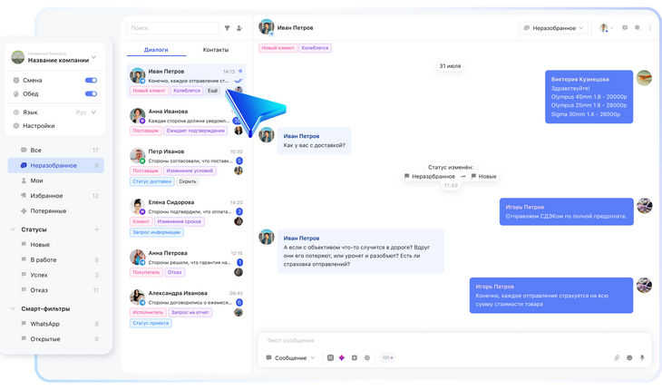Image resolution: width=662 pixels, height=390 pixels.
Task: Select the Все folder
Action: click(55, 151)
